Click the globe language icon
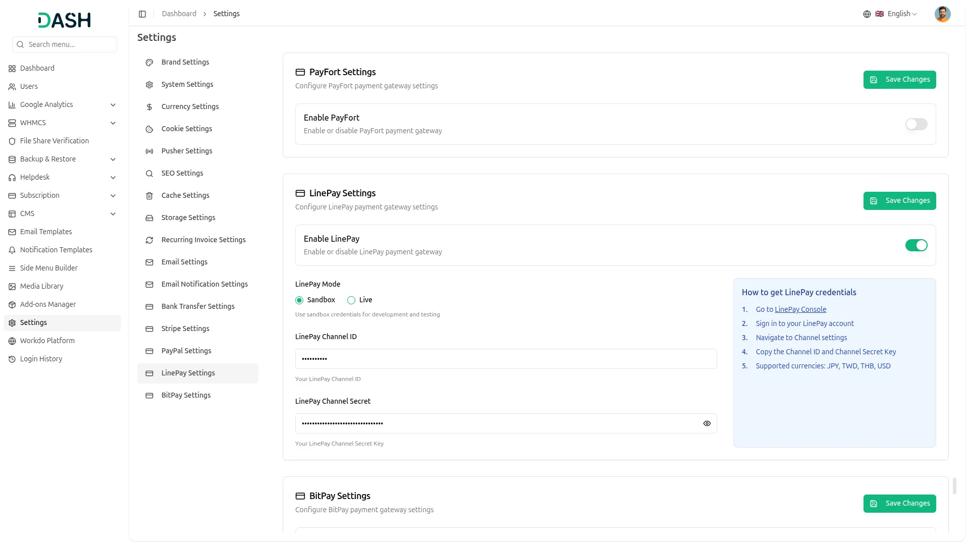The height and width of the screenshot is (545, 969). (867, 14)
